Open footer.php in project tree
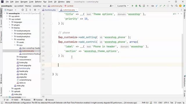 point(23,62)
